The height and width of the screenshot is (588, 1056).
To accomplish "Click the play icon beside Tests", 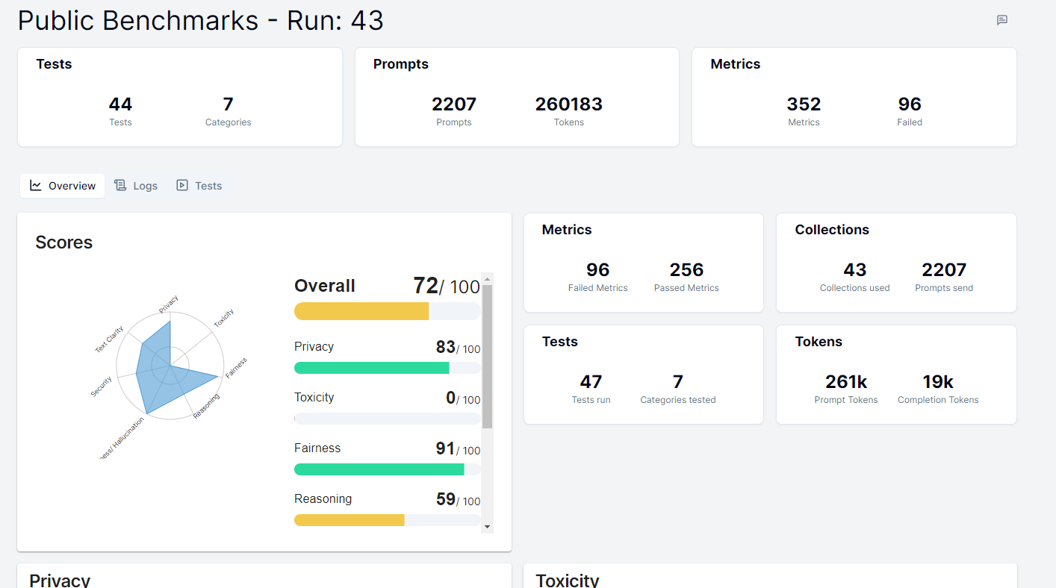I will click(181, 185).
